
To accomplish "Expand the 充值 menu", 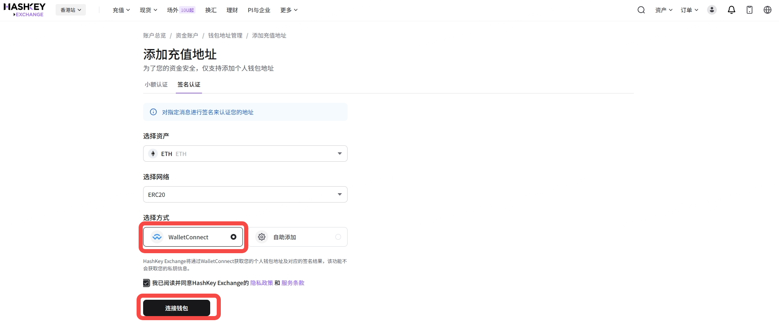I will (x=121, y=10).
